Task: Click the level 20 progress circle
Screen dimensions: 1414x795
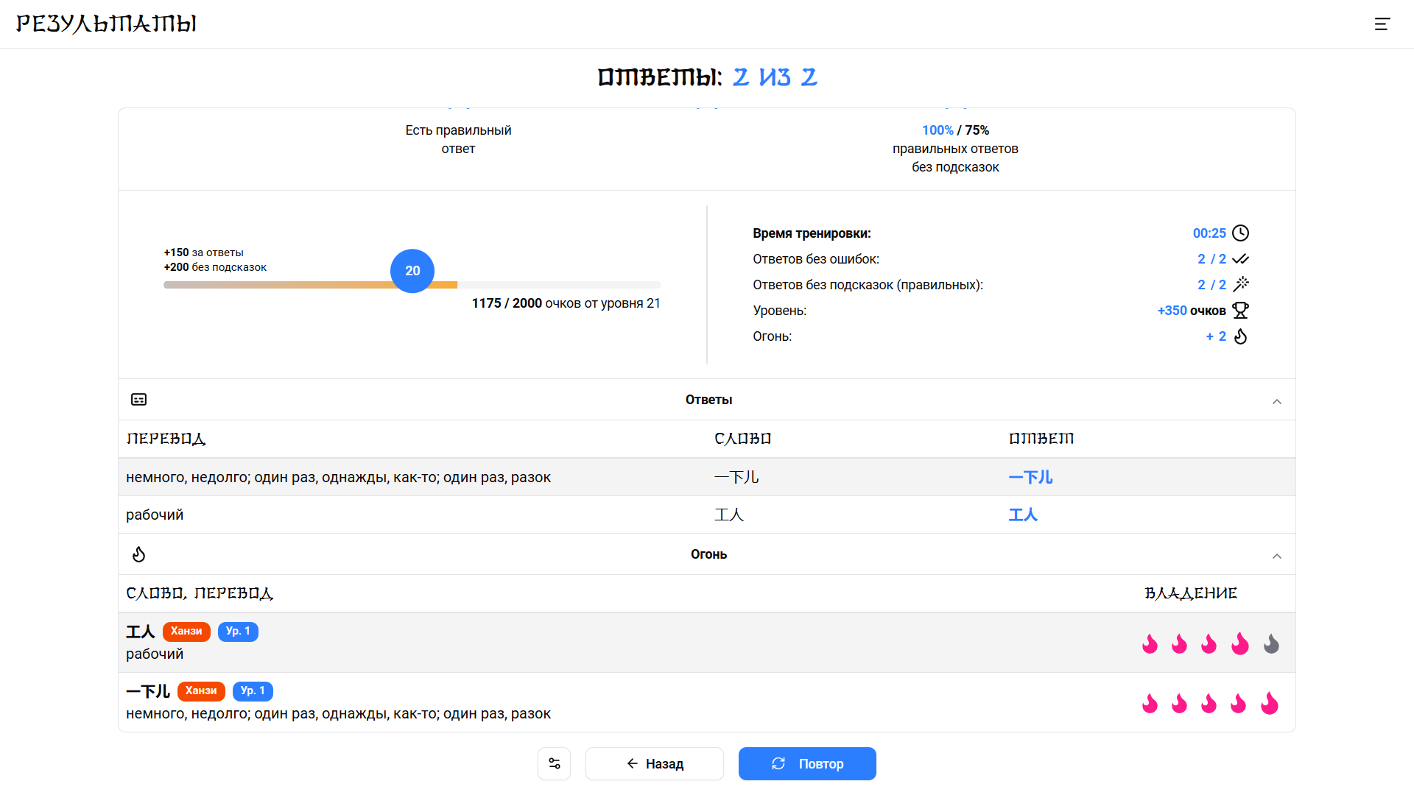Action: 412,271
